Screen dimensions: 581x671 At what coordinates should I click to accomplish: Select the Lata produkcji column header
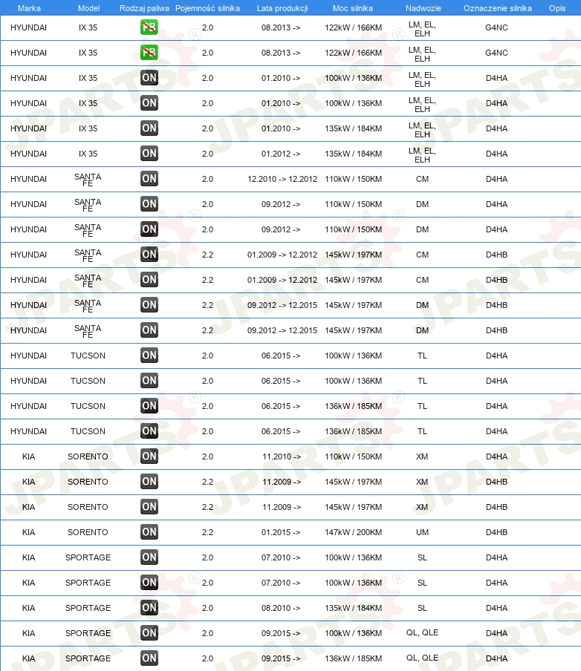point(282,8)
